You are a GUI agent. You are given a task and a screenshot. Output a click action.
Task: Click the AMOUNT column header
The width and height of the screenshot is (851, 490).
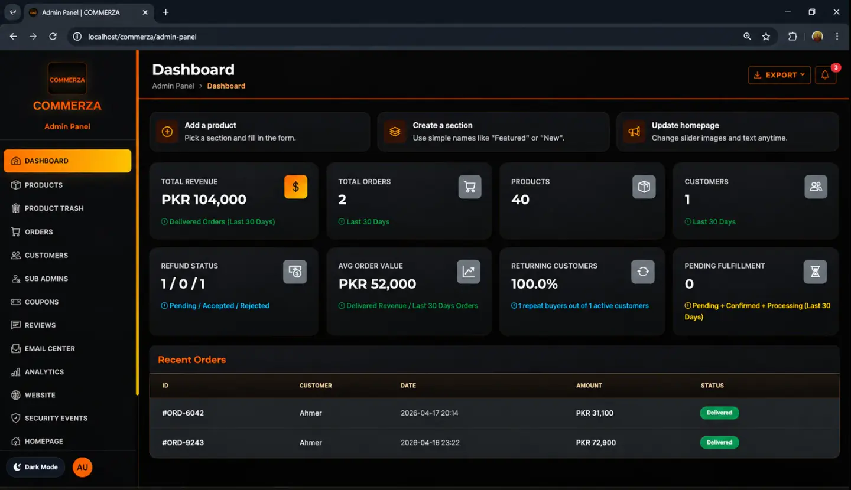(x=589, y=386)
